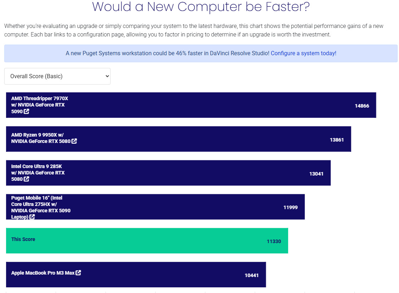The width and height of the screenshot is (399, 293).
Task: Click the 11330 score on green bar
Action: (274, 241)
